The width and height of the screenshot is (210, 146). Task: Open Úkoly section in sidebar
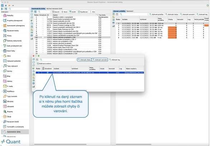coord(9,117)
